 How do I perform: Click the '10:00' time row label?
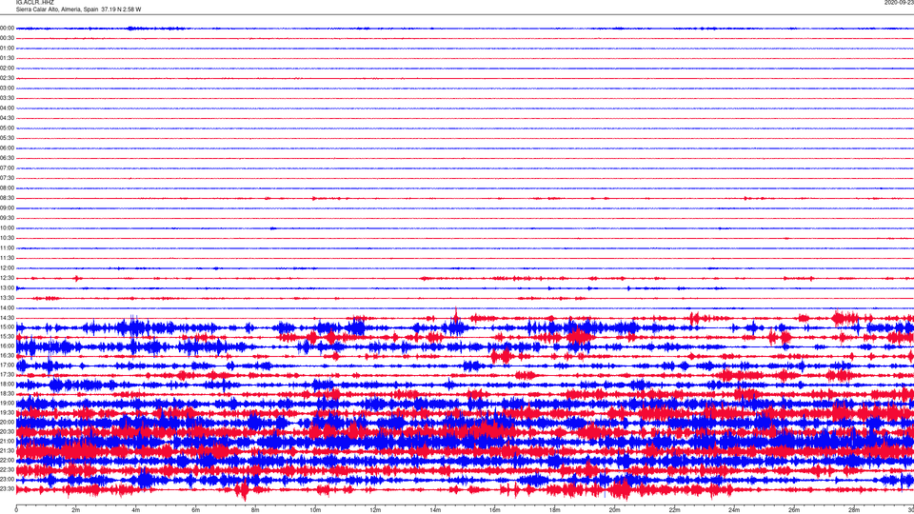[7, 228]
